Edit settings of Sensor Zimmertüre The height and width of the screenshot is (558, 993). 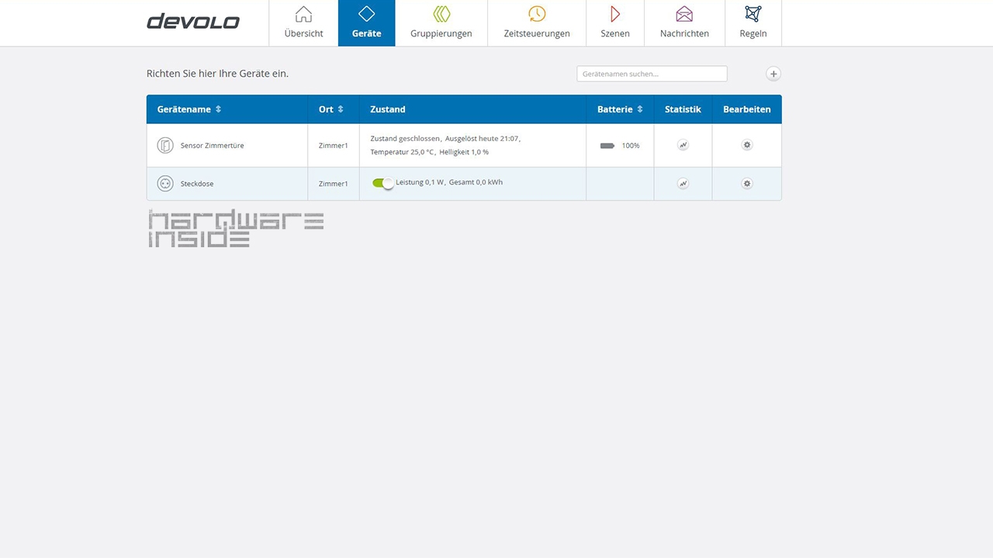pos(746,145)
